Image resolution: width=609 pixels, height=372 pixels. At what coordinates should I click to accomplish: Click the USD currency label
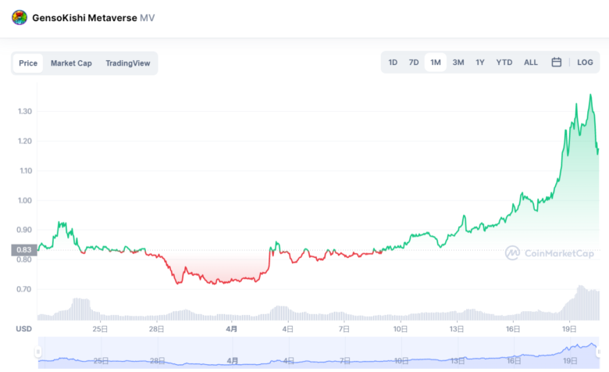pos(23,329)
